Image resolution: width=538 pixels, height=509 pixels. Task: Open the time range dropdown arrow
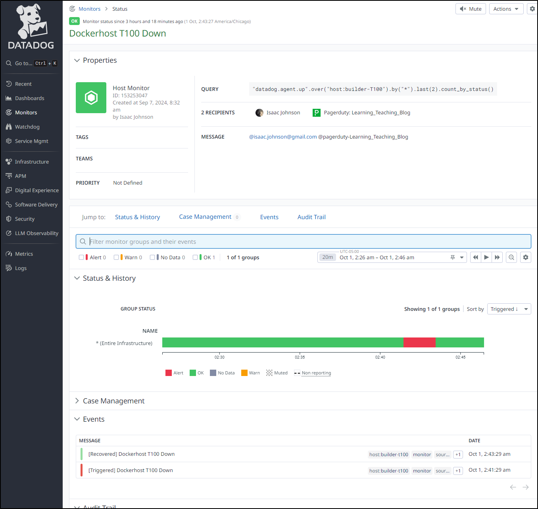coord(462,257)
